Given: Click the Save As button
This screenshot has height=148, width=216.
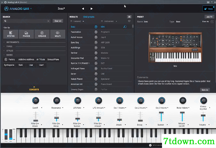Looking at the screenshot, I should [205, 90].
